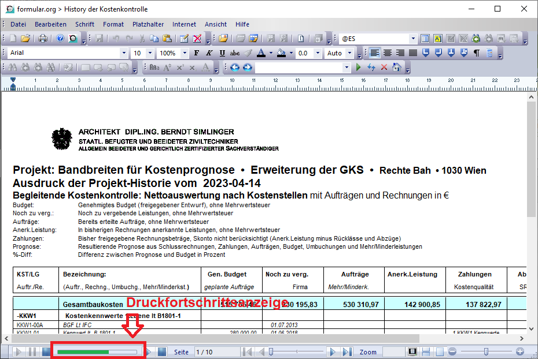The width and height of the screenshot is (538, 359).
Task: Toggle bold formatting
Action: tap(197, 53)
